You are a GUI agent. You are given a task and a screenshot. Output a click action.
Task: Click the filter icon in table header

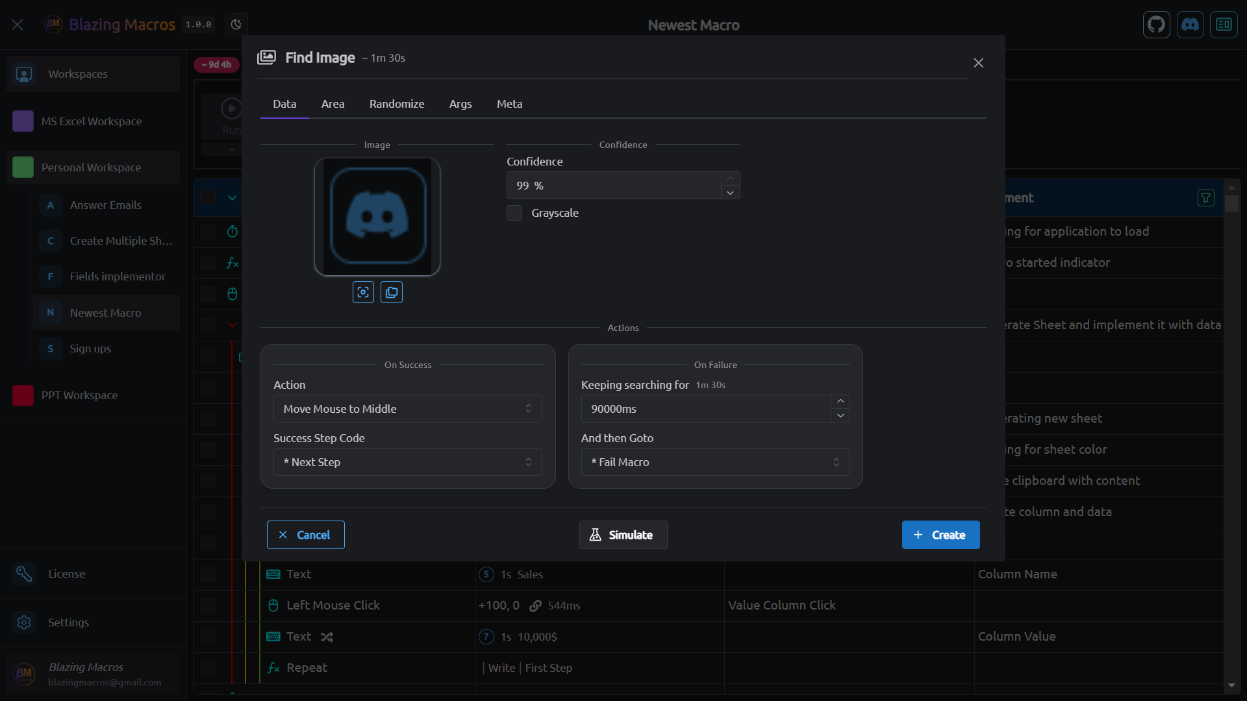coord(1205,198)
